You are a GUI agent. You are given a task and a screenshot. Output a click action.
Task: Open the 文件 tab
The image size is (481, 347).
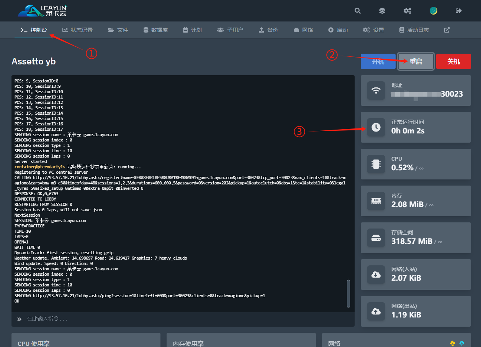point(118,30)
